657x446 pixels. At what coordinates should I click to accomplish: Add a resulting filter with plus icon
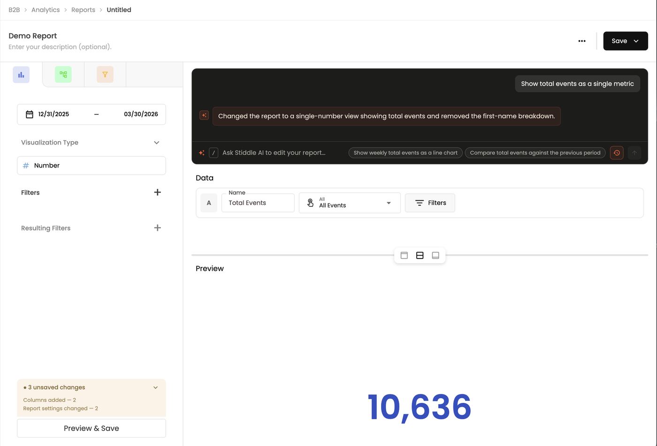click(158, 228)
